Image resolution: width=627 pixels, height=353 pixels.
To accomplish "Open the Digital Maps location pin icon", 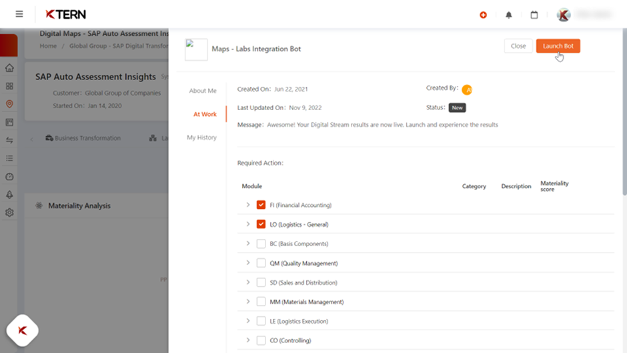I will coord(9,104).
